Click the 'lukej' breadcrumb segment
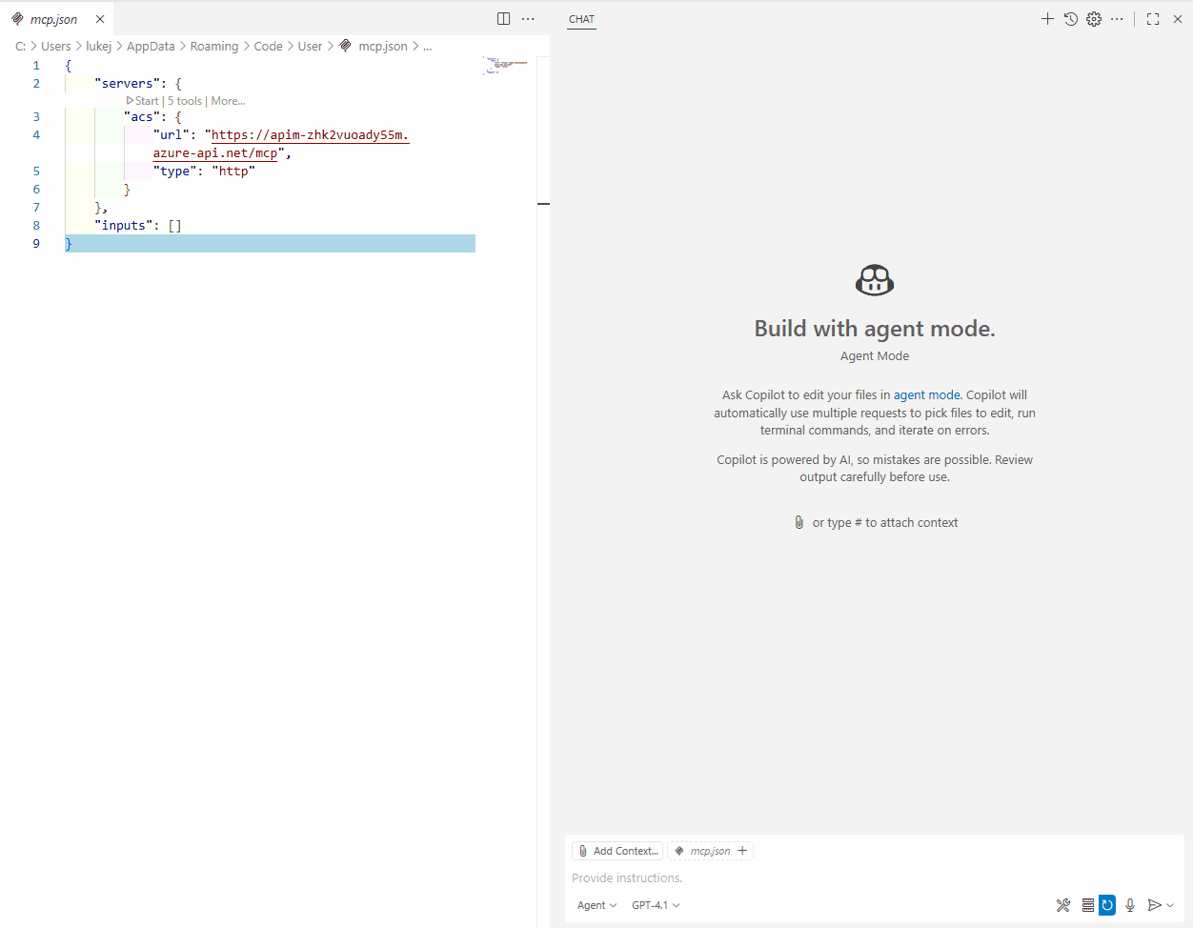Screen dimensions: 1193x928 coord(99,46)
